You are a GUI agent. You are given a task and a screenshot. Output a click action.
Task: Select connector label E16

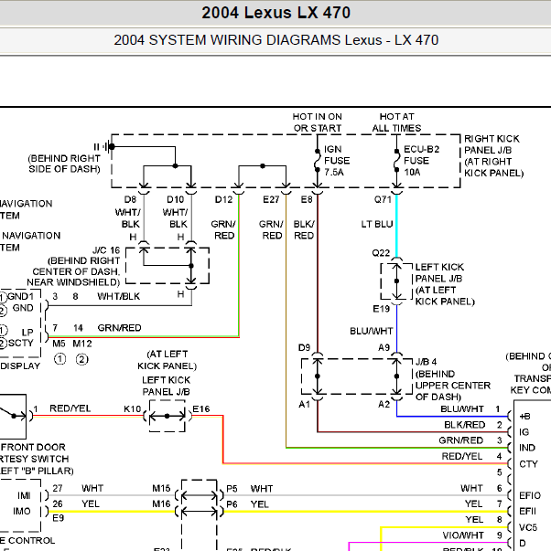click(201, 409)
